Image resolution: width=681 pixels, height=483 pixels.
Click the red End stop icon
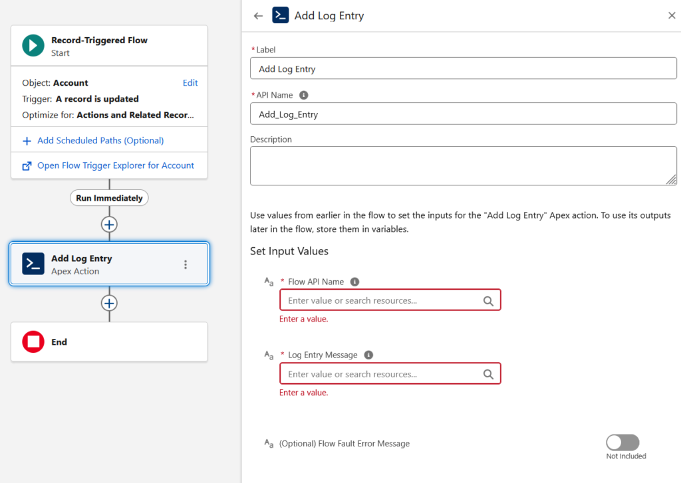point(33,342)
